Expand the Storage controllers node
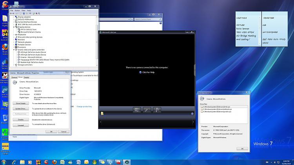The image size is (294, 165). (14, 65)
